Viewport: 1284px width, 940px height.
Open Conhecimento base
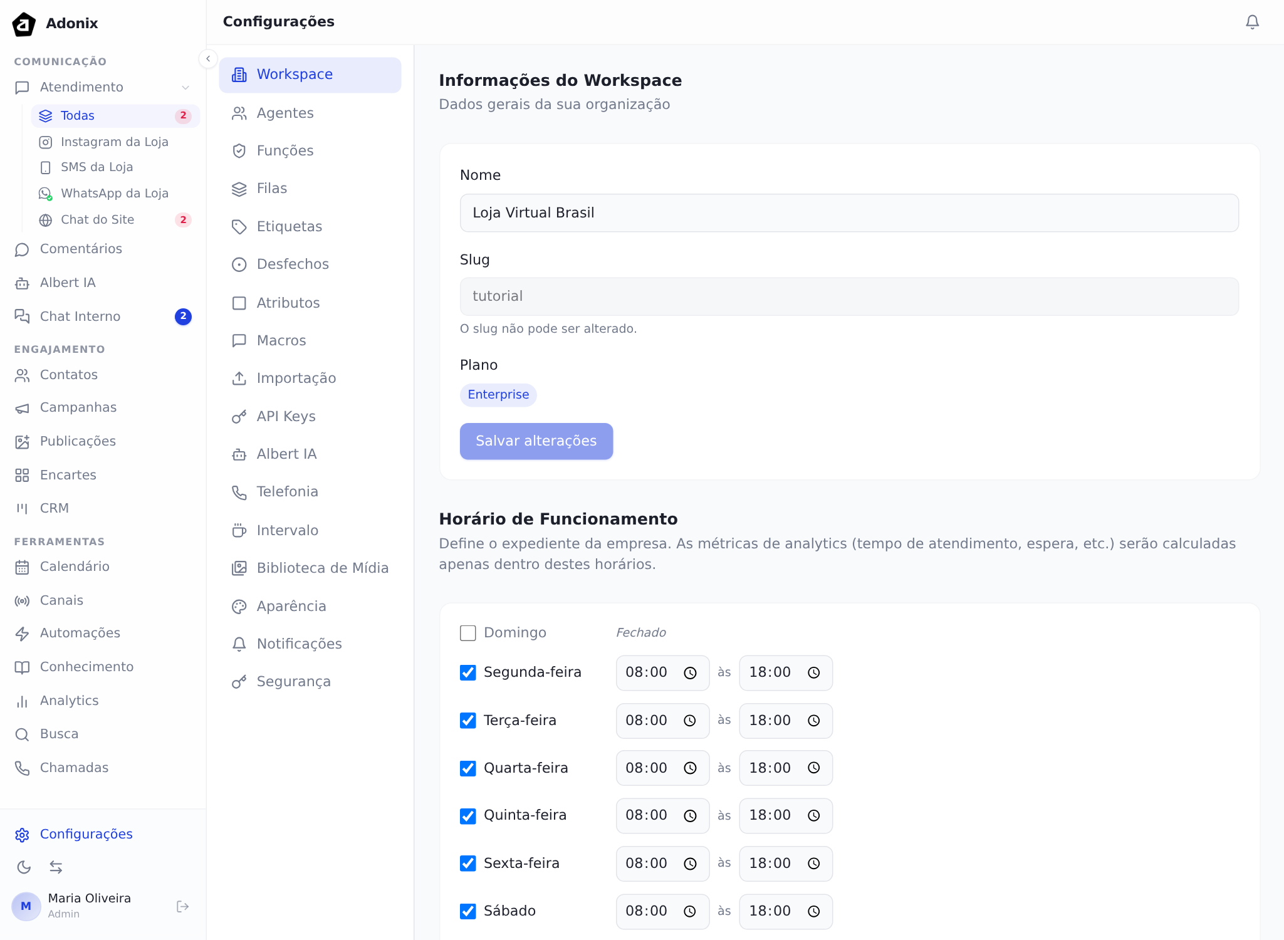click(103, 667)
